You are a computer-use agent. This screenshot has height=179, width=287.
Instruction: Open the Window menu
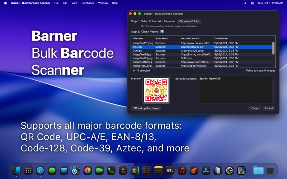(x=103, y=3)
